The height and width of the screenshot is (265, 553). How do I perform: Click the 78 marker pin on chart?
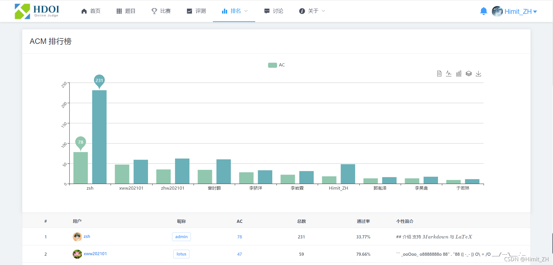click(x=81, y=143)
